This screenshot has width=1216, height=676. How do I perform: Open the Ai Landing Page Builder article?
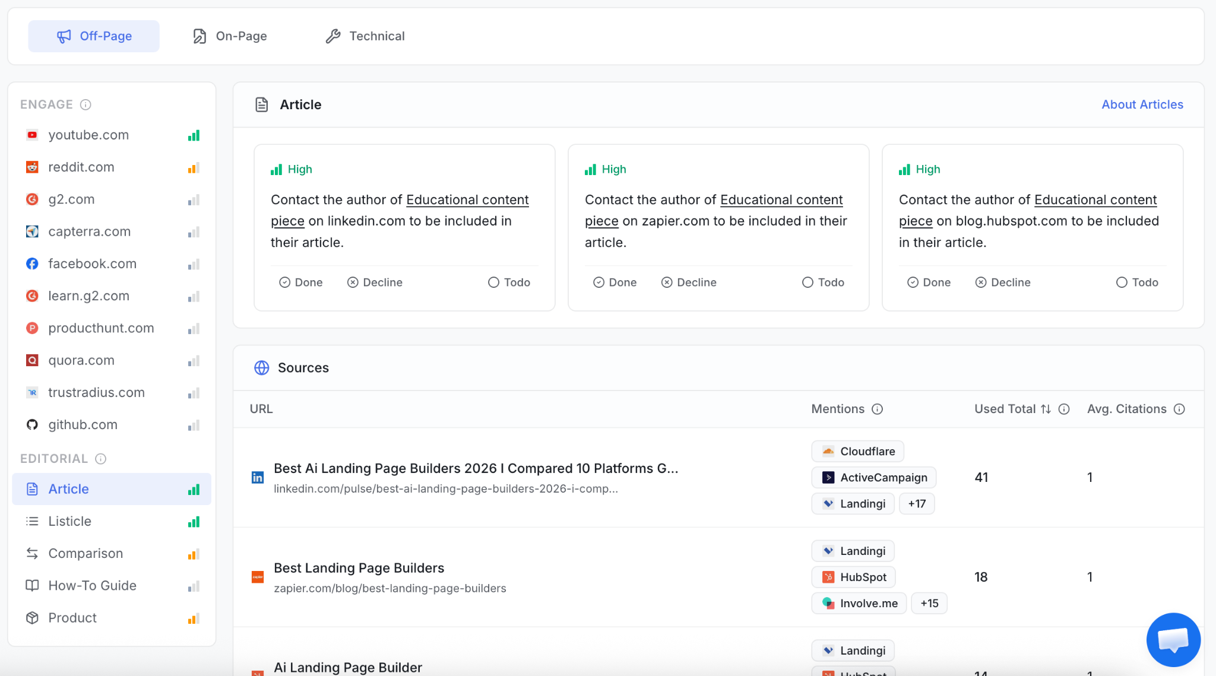pyautogui.click(x=348, y=668)
